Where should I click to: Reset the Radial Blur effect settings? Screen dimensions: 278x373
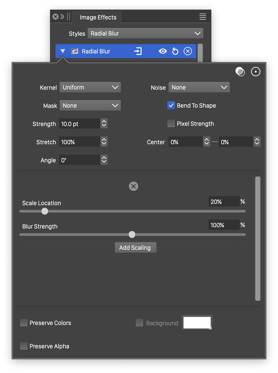point(175,51)
